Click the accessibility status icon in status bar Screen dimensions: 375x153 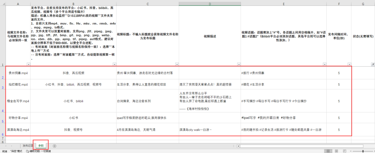tap(27, 151)
